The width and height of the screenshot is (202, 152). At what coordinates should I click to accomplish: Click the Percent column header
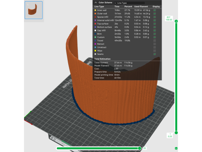tap(128, 6)
